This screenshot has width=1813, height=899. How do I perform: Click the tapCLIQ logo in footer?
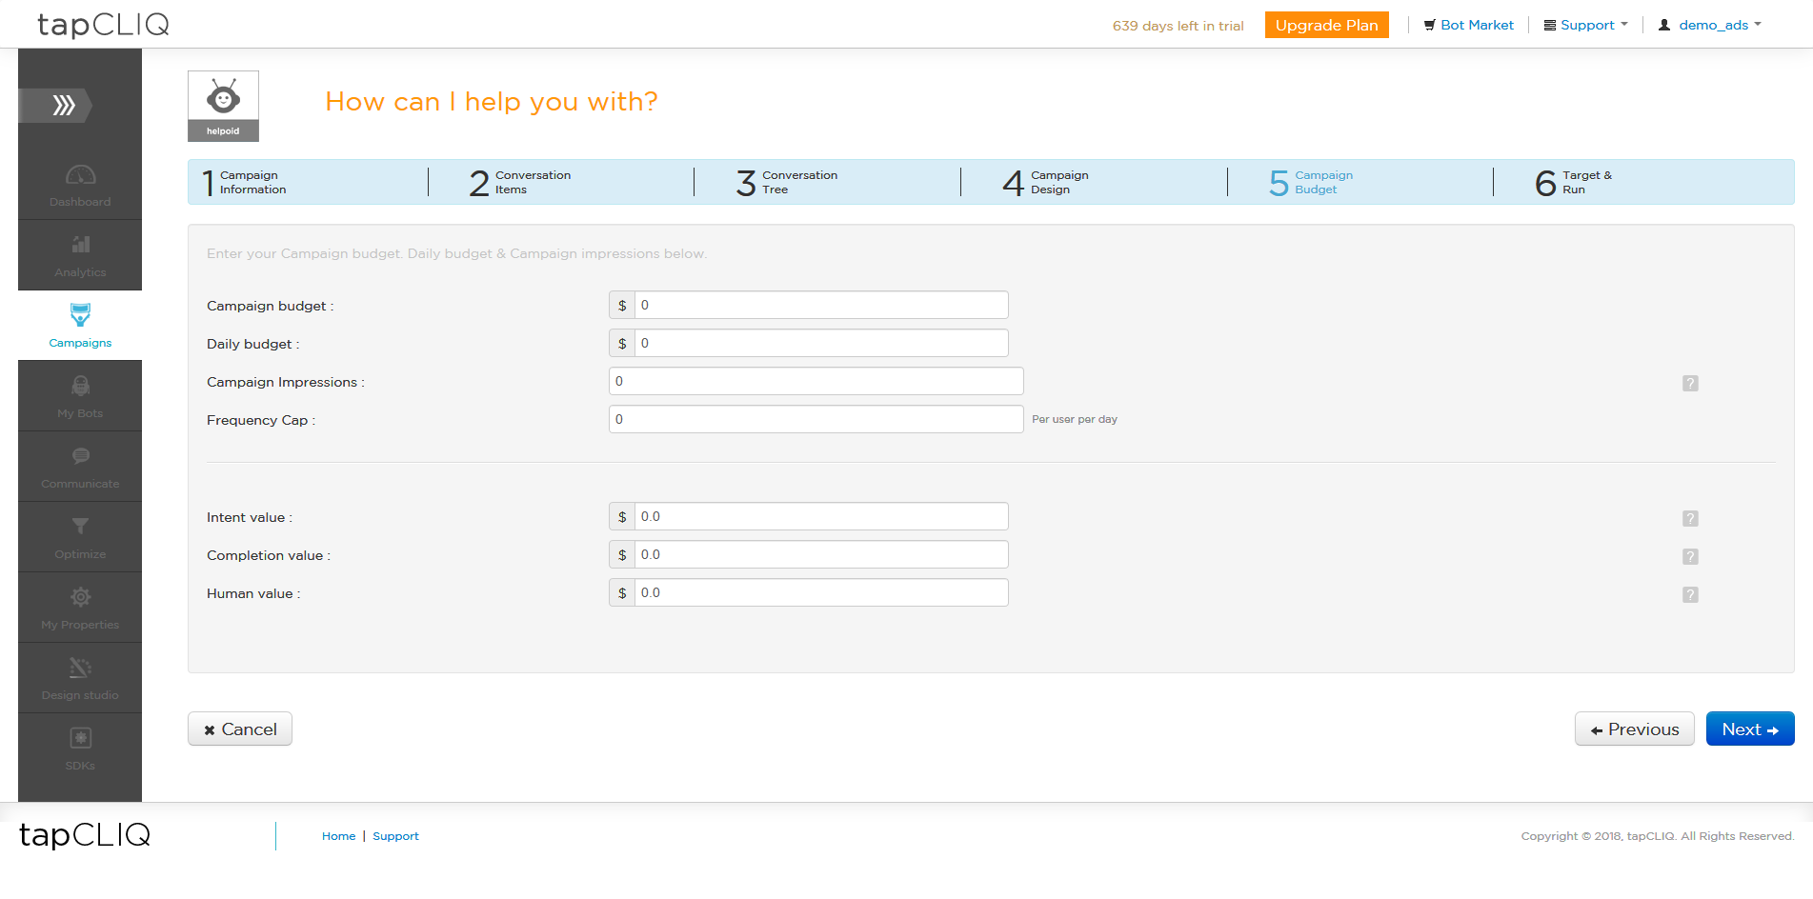tap(85, 835)
